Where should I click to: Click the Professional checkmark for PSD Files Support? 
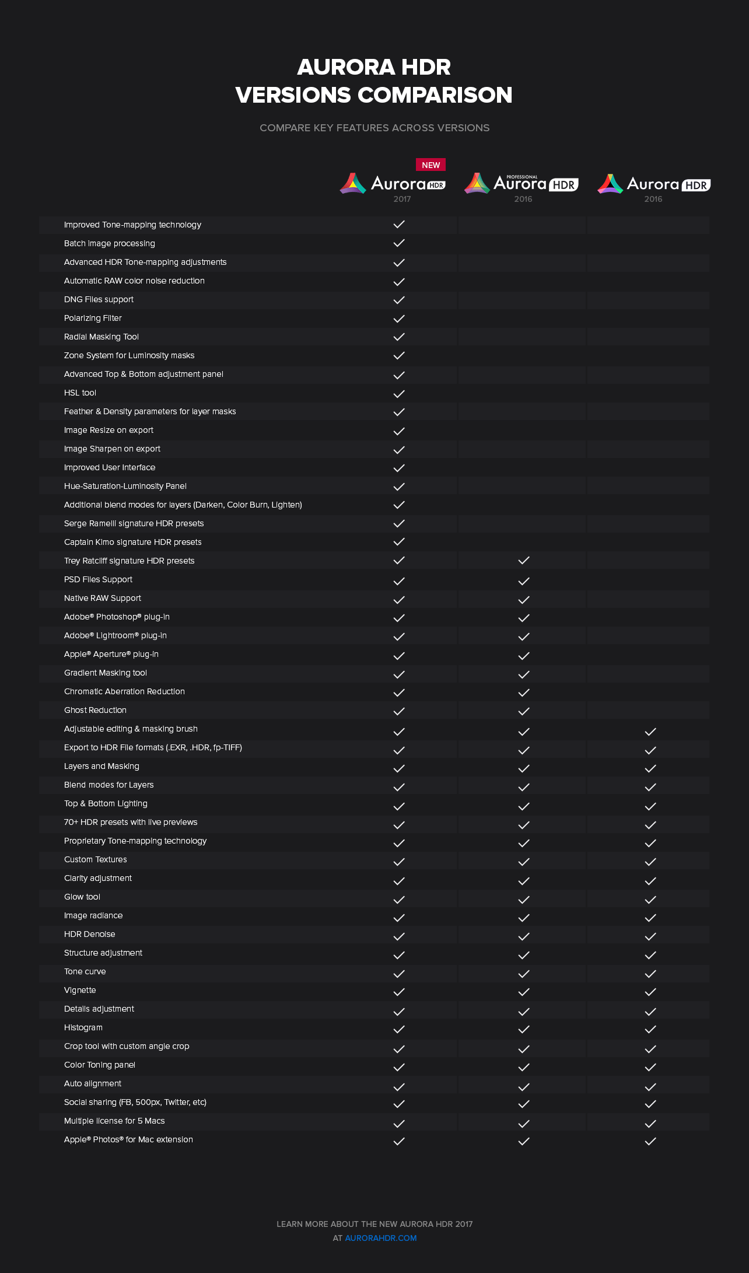(524, 581)
